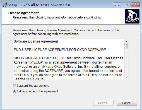The width and height of the screenshot is (142, 110).
Task: Click the IMPORTANT-READ CAREFULLY paragraph
Action: tap(68, 68)
